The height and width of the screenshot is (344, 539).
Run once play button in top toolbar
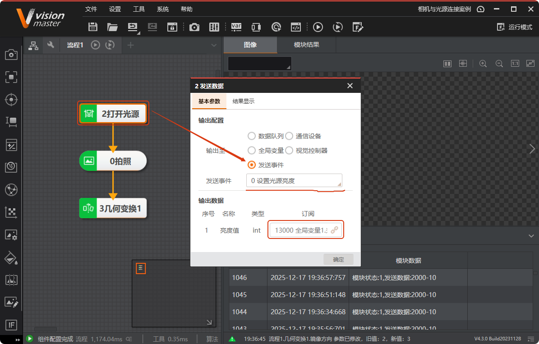[x=318, y=27]
